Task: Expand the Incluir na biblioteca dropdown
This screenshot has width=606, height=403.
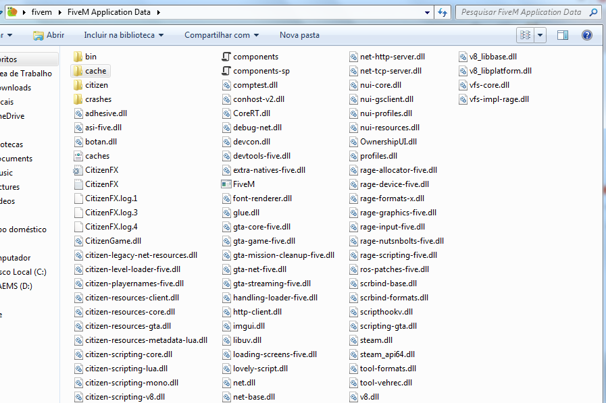Action: [x=161, y=35]
